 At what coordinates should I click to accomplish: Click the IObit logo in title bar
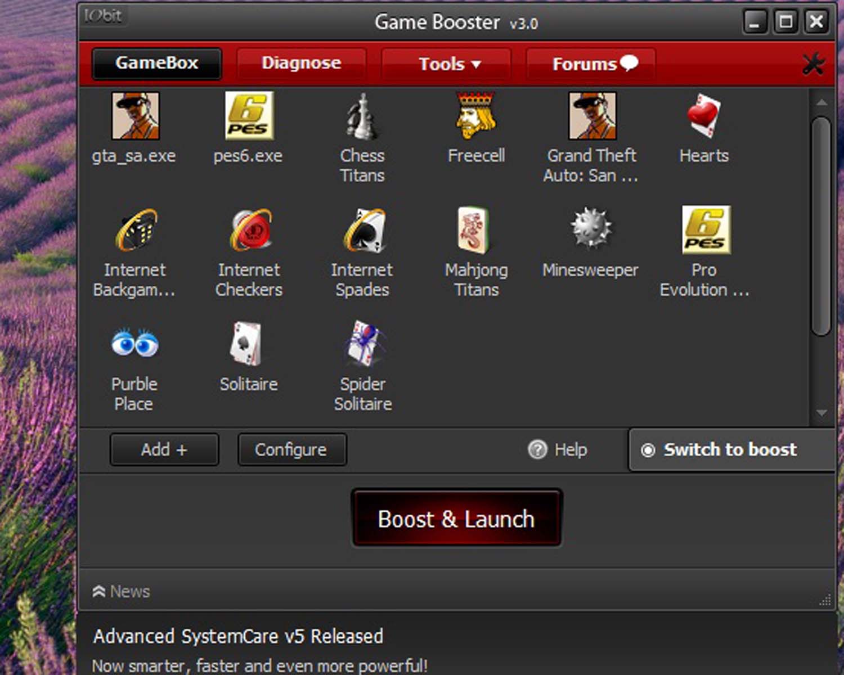click(x=103, y=15)
